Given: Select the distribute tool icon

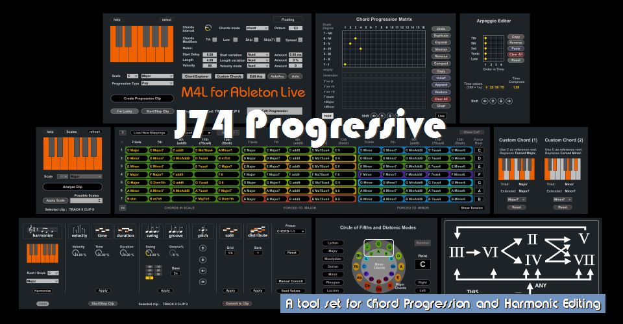Looking at the screenshot, I should pos(258,231).
